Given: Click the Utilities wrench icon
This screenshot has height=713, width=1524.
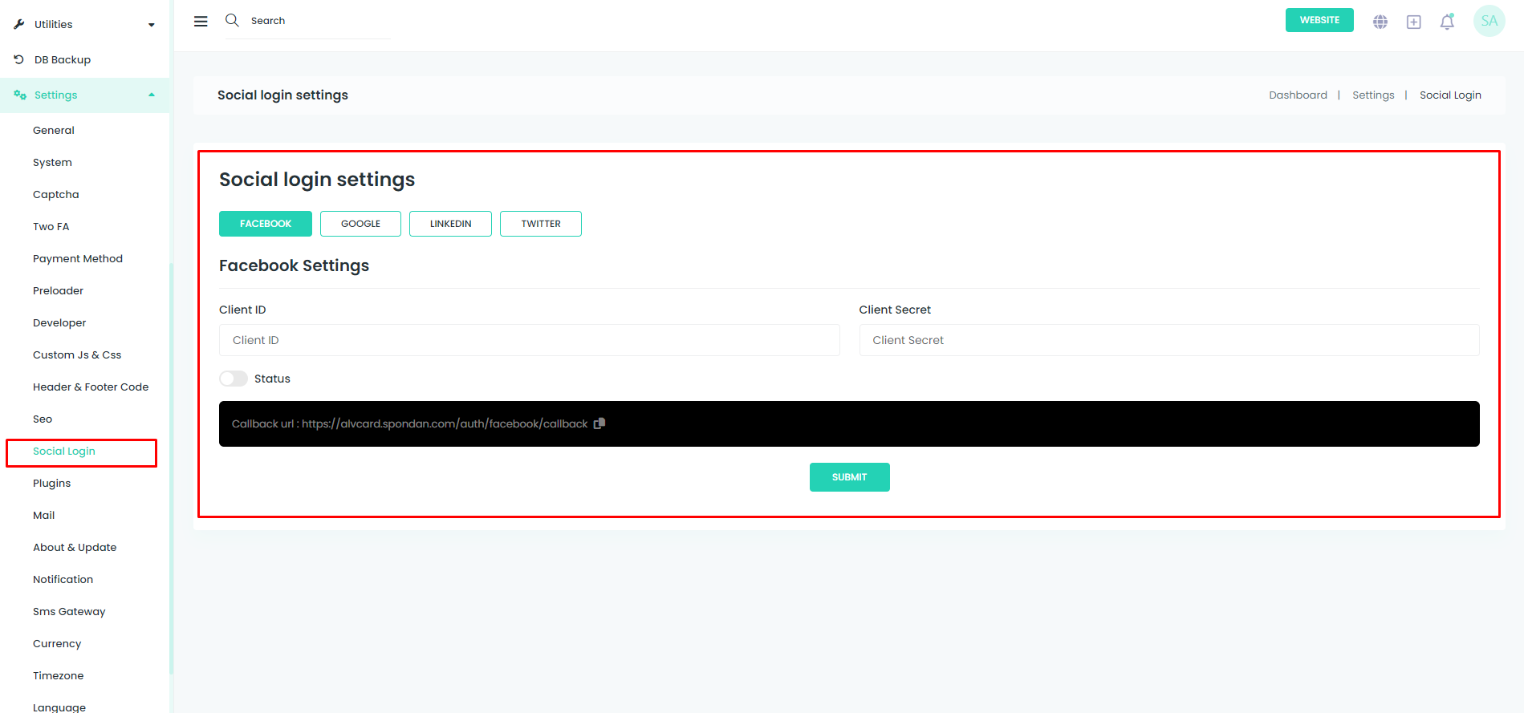Looking at the screenshot, I should click(19, 24).
